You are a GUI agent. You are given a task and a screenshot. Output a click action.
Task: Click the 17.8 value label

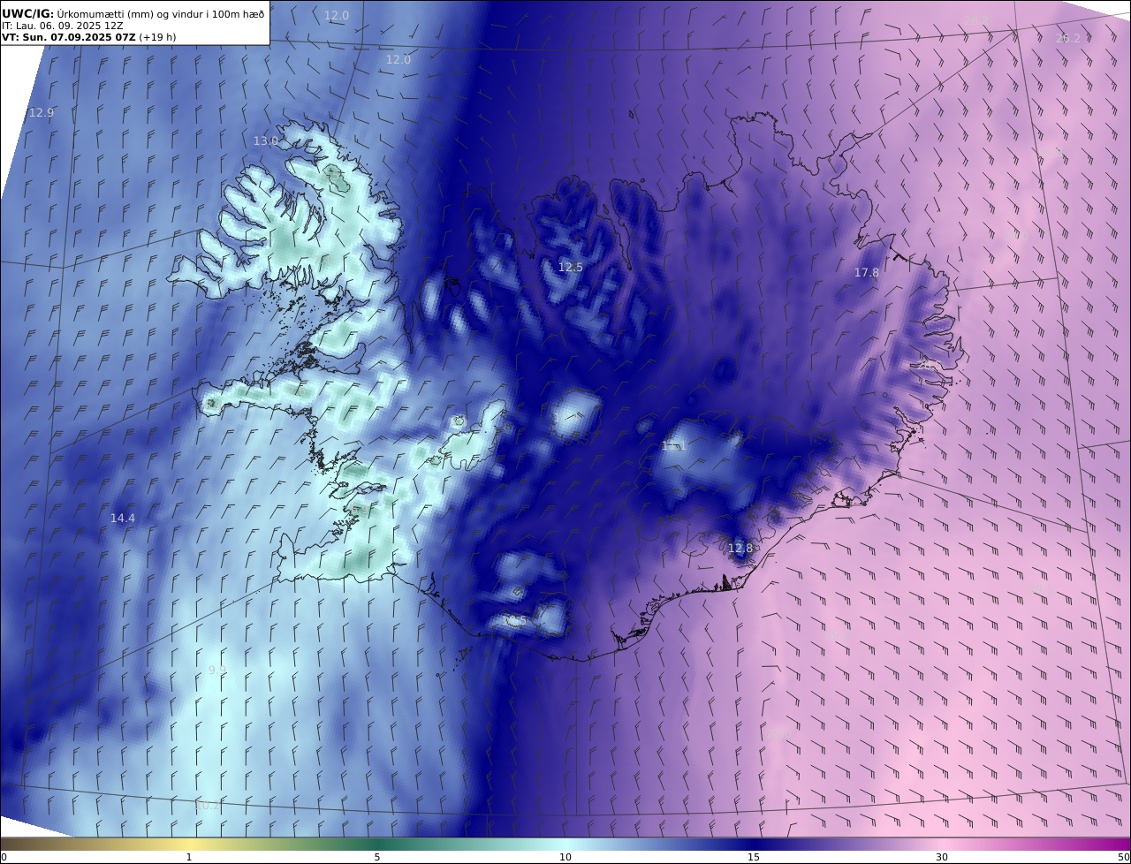pos(867,273)
